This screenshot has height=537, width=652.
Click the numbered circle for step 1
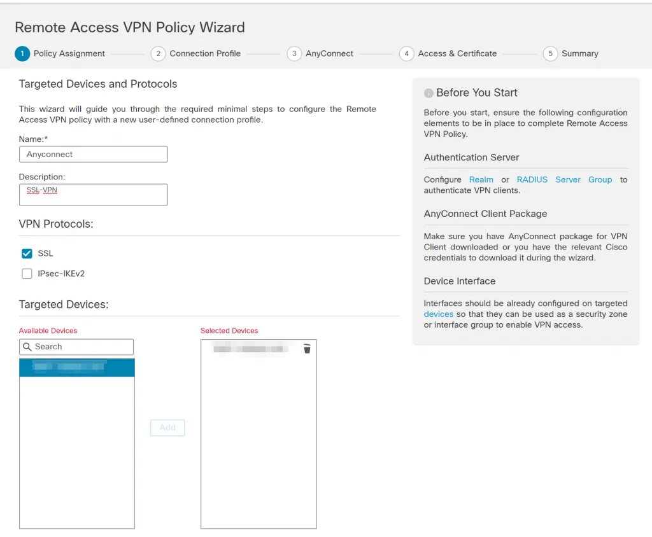point(22,54)
